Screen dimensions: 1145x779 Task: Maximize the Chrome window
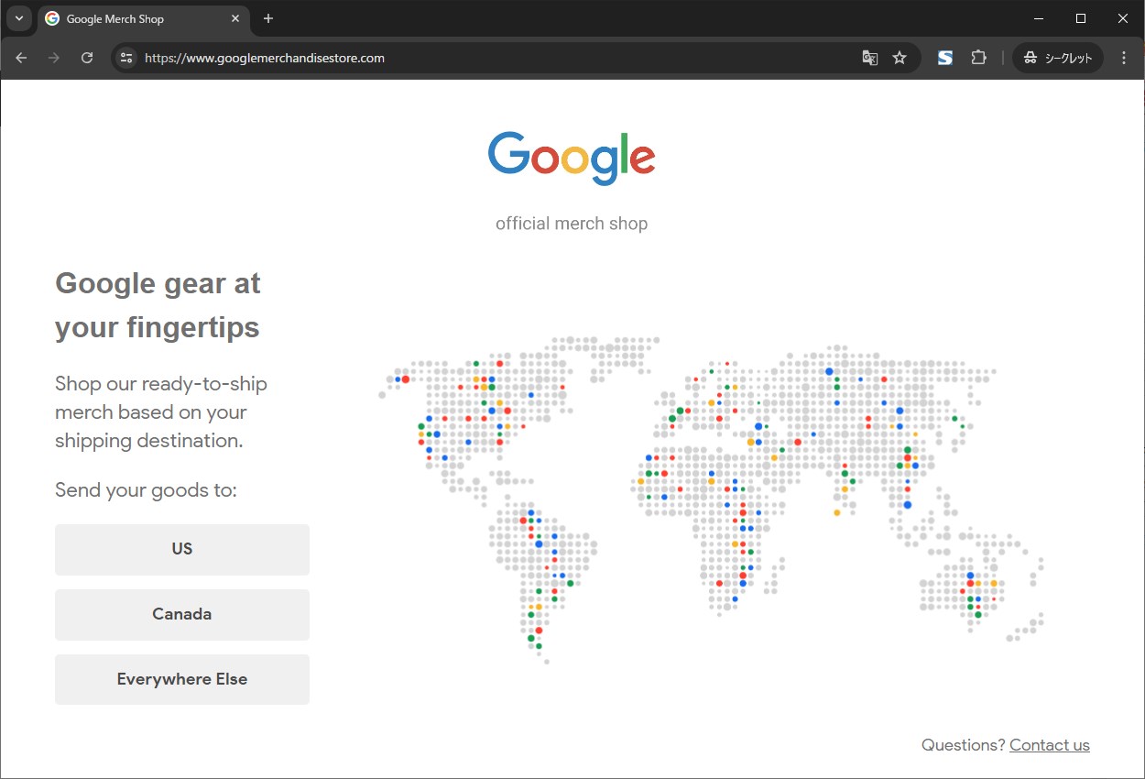pyautogui.click(x=1081, y=18)
